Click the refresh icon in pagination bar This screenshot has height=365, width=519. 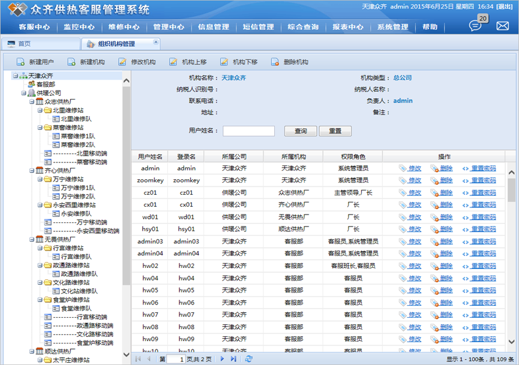pyautogui.click(x=249, y=358)
